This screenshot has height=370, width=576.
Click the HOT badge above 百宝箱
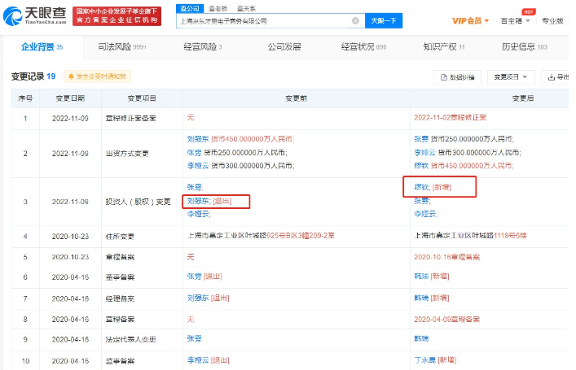(x=528, y=12)
